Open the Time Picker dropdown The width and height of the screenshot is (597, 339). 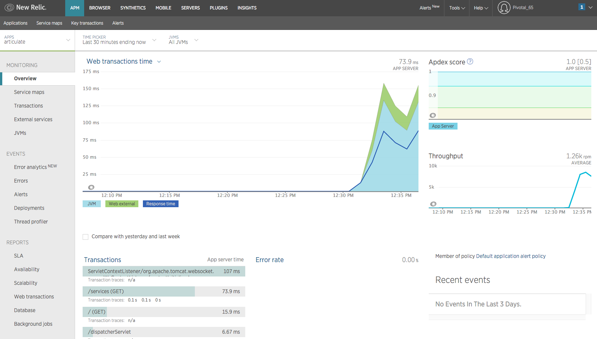point(119,40)
